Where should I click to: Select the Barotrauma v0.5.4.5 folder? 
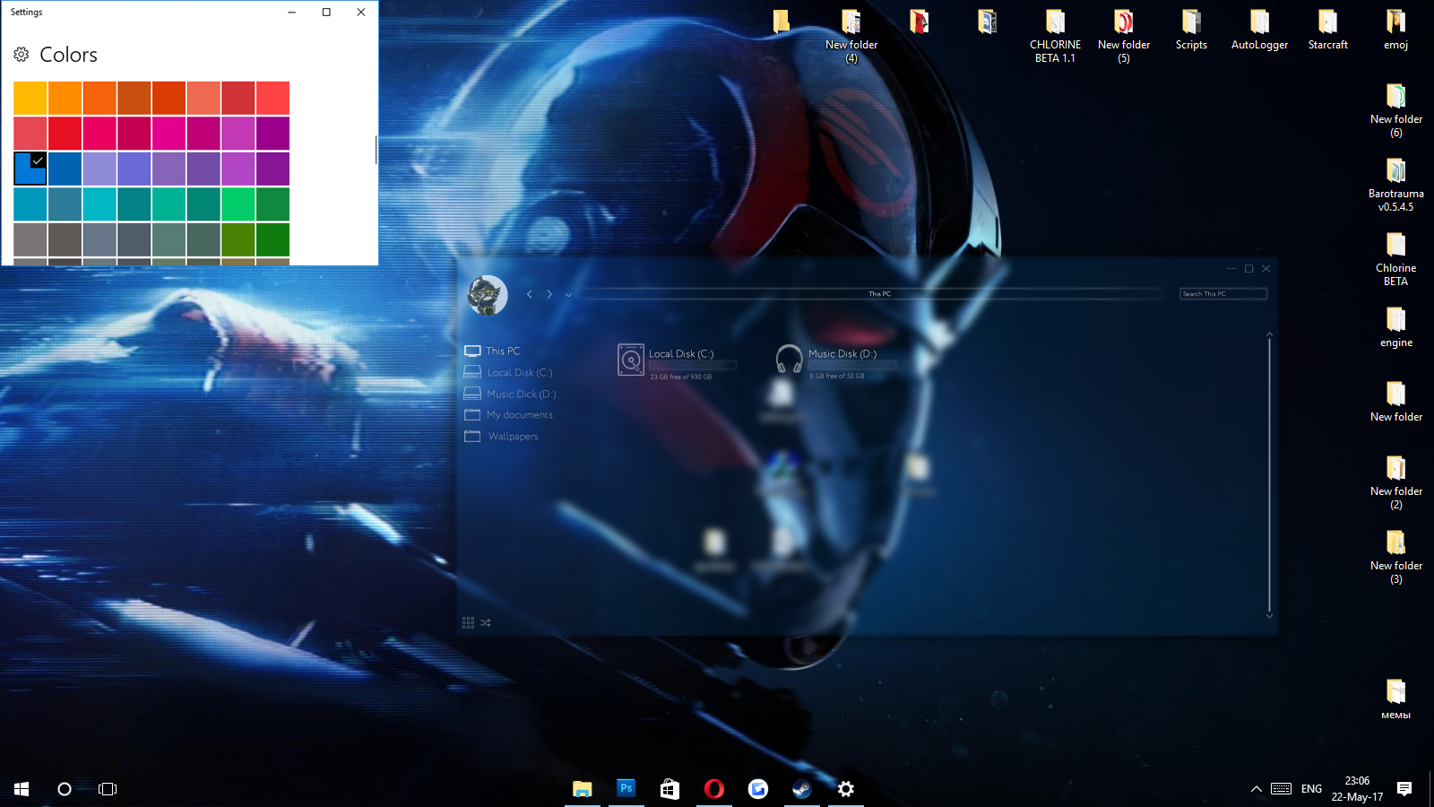[1395, 185]
